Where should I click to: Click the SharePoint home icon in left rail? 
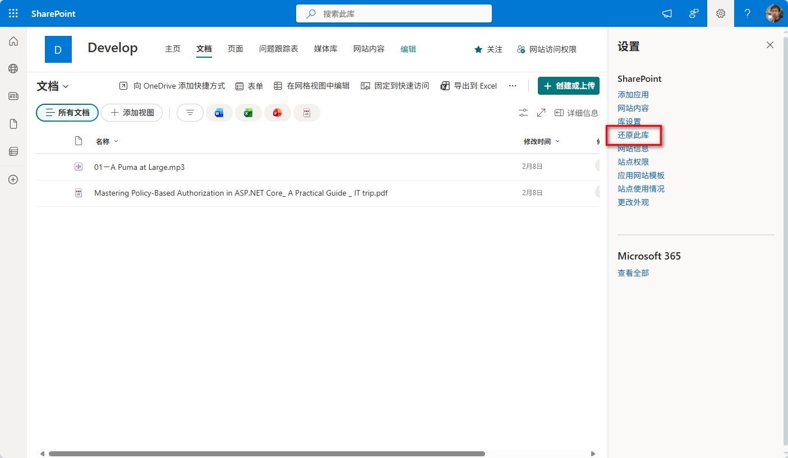click(13, 41)
